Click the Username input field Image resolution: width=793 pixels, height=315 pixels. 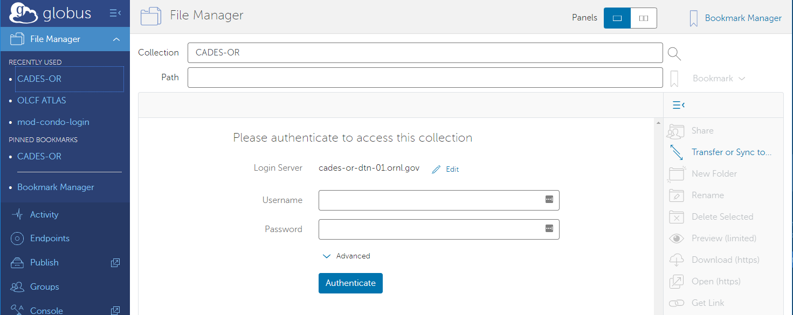coord(431,200)
